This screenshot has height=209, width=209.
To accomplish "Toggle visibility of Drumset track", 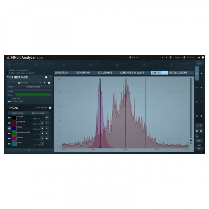I will (9, 123).
